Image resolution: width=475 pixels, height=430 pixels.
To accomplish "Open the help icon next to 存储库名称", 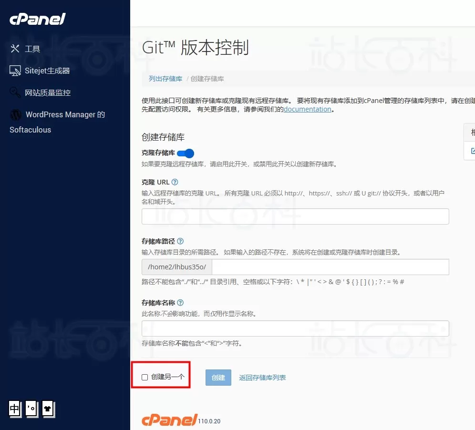I will point(180,302).
